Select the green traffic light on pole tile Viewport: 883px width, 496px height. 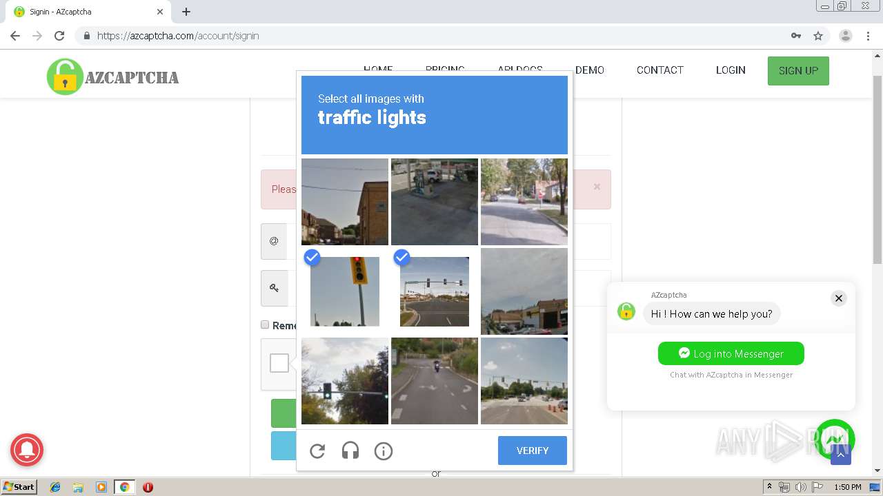tap(345, 381)
